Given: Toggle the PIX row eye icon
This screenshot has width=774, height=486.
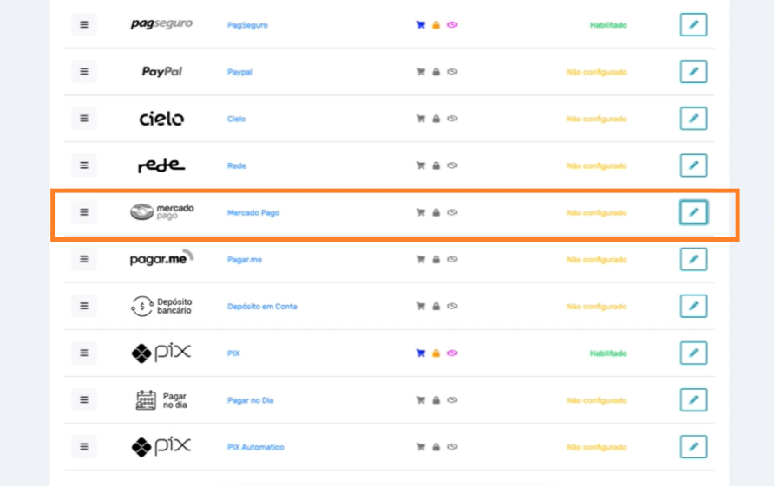Looking at the screenshot, I should [x=452, y=353].
